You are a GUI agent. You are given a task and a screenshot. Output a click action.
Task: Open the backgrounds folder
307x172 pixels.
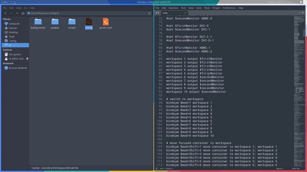tap(38, 24)
